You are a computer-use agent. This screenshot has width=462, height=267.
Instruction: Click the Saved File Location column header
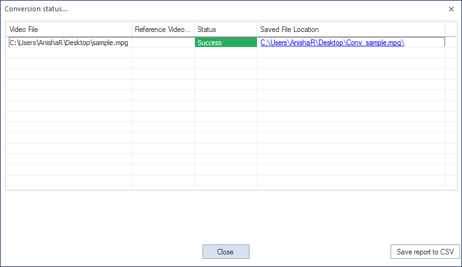351,29
